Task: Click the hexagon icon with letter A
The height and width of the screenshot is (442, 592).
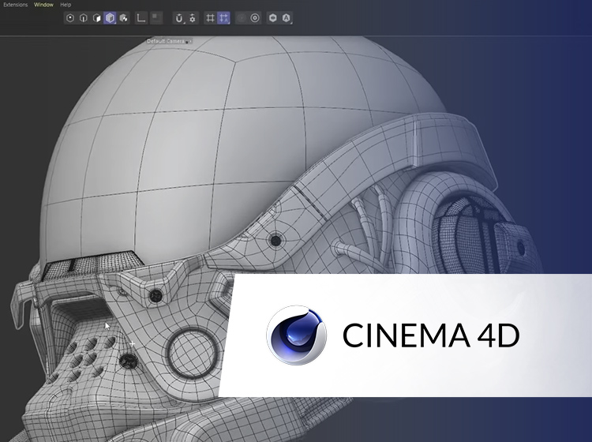Action: 286,17
